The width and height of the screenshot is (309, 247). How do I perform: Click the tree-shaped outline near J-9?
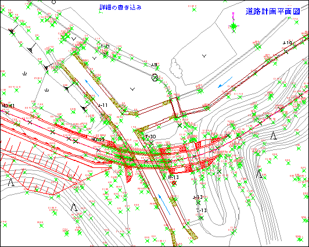(176, 68)
